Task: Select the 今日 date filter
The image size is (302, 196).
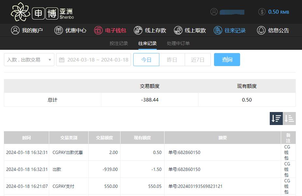Action: tap(146, 60)
